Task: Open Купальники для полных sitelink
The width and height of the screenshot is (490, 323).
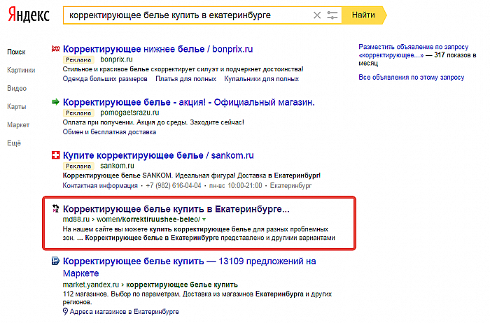Action: [x=261, y=78]
